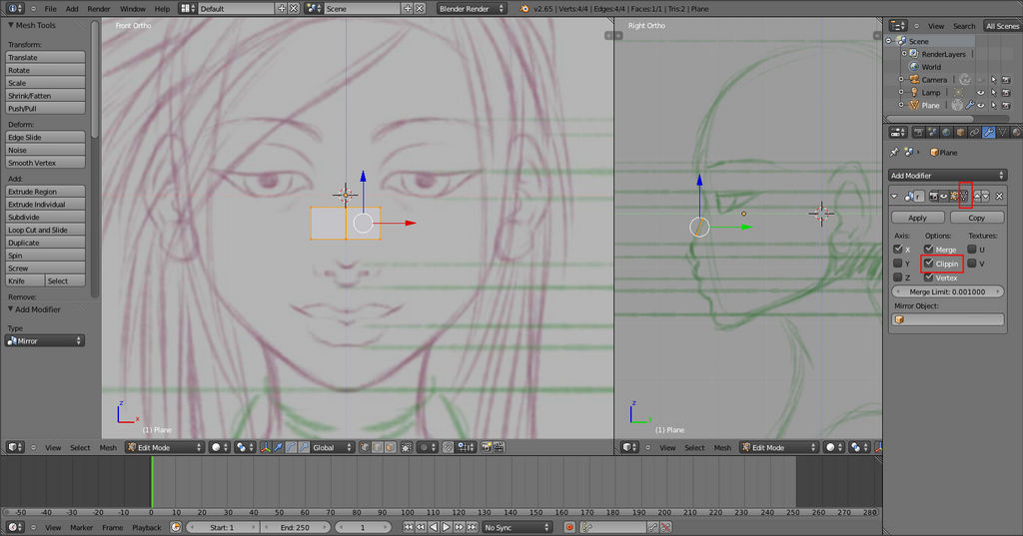Click the Plane object icon in outliner
This screenshot has width=1023, height=536.
pos(912,105)
